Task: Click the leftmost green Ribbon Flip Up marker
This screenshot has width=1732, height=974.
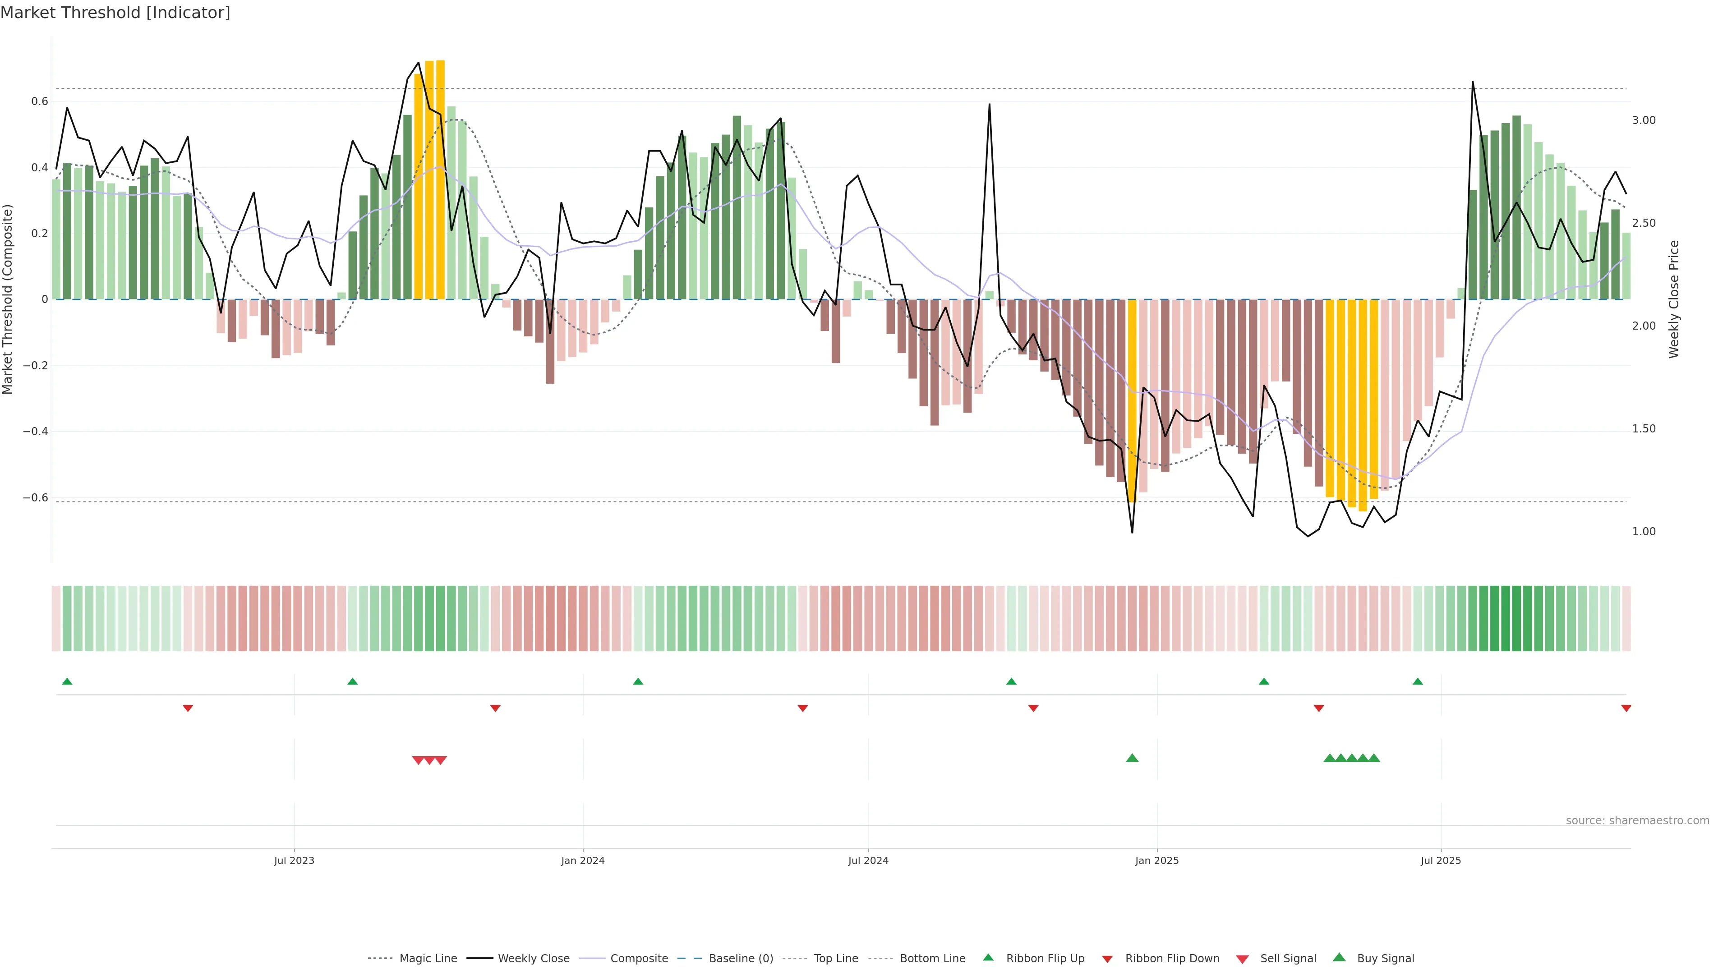Action: click(67, 682)
